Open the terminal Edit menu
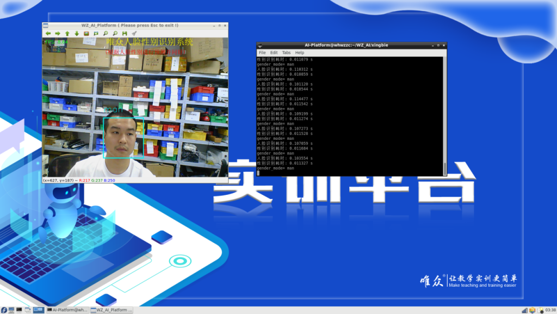This screenshot has width=557, height=314. point(274,53)
